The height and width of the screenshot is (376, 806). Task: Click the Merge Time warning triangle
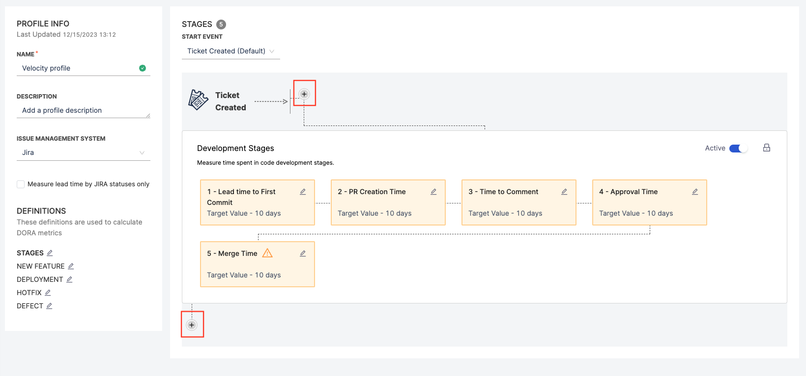pos(267,253)
